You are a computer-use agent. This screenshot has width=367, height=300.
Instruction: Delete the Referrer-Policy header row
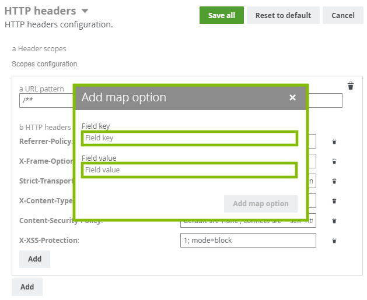pos(334,142)
